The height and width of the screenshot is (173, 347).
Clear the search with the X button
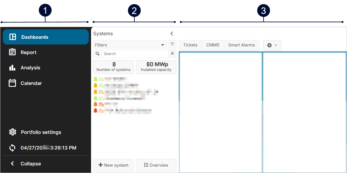(x=173, y=54)
